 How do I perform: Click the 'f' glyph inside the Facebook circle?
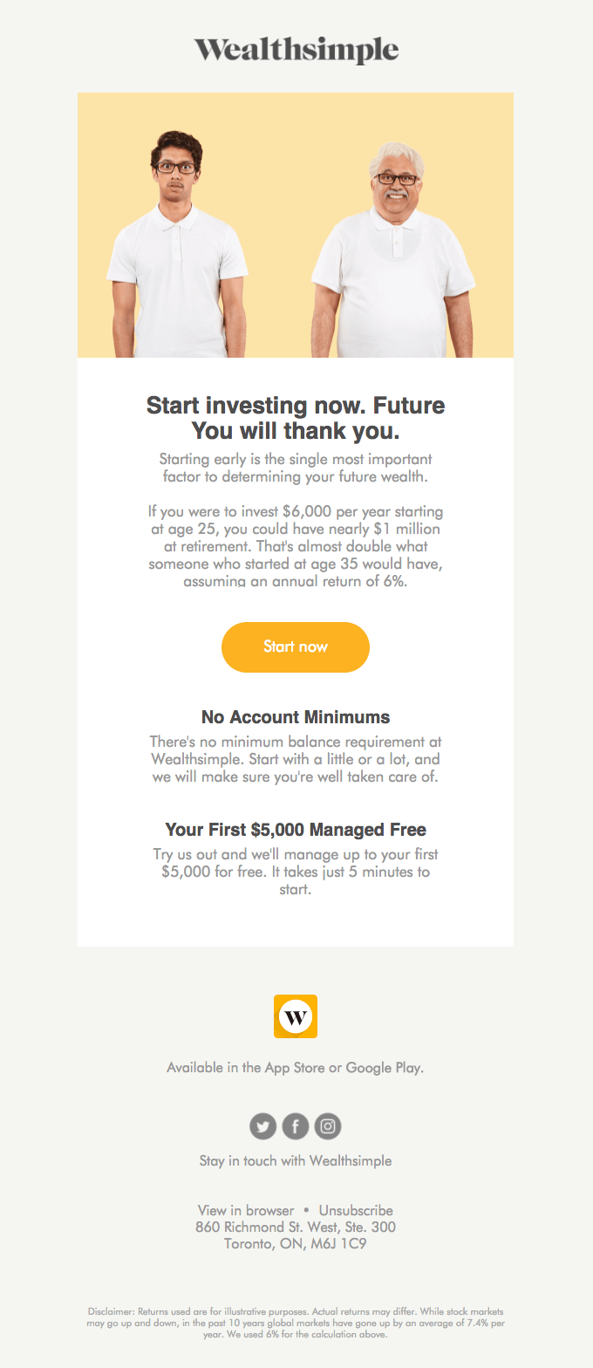click(x=296, y=1126)
